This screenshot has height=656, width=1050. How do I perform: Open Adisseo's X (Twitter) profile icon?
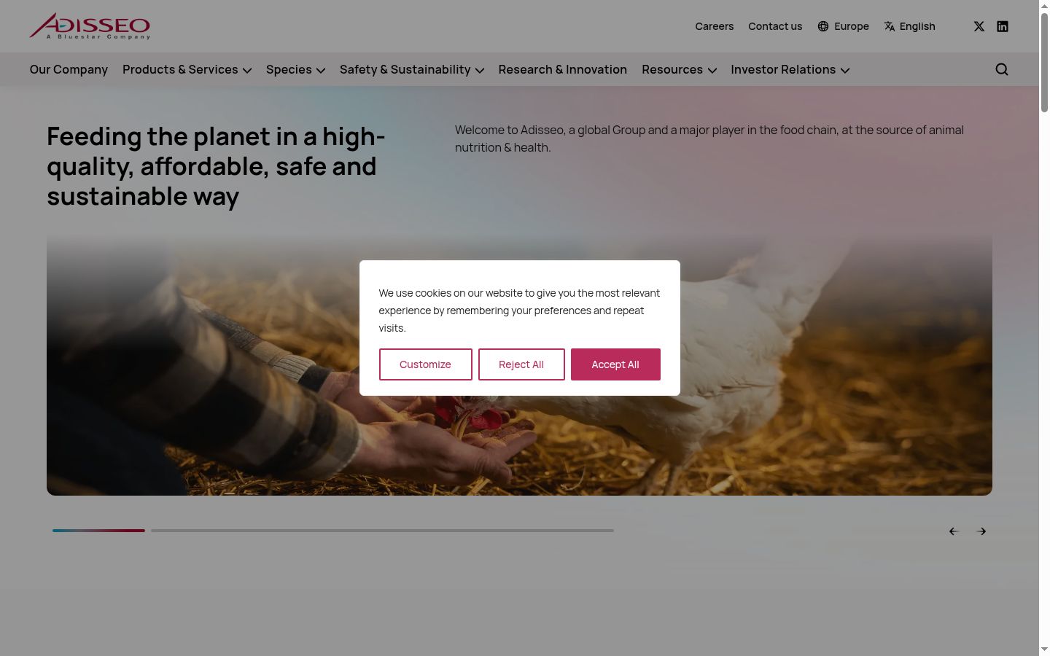(979, 26)
